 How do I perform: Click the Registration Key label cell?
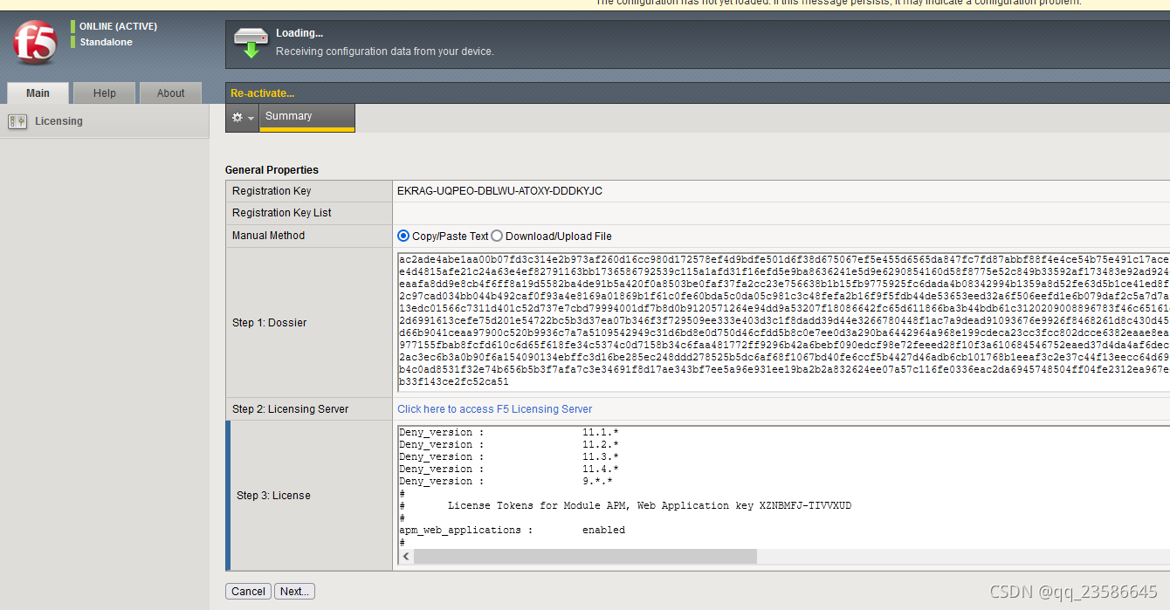point(309,191)
